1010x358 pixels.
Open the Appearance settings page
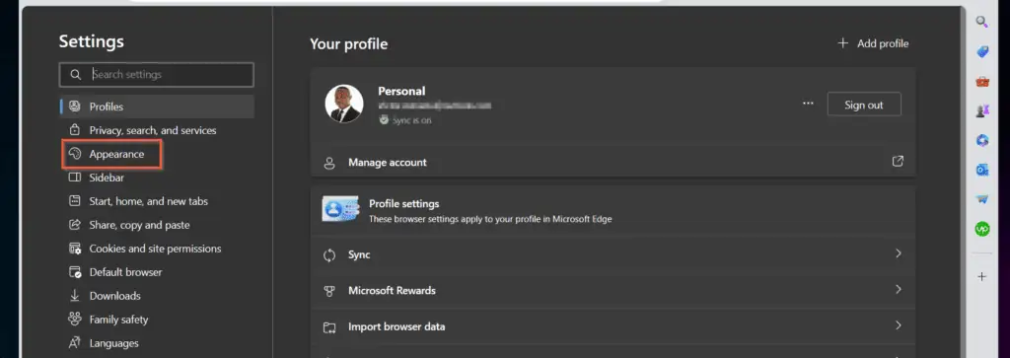pyautogui.click(x=111, y=154)
